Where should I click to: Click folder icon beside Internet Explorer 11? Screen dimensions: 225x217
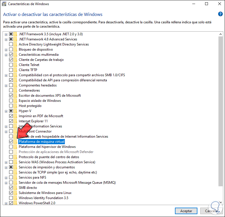point(15,121)
